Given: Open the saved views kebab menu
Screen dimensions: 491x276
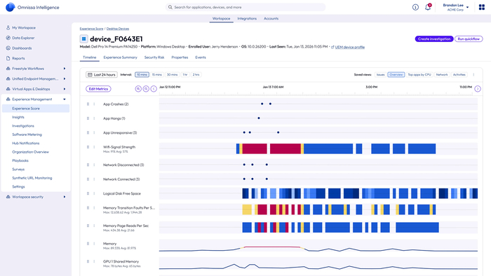Looking at the screenshot, I should click(x=473, y=75).
